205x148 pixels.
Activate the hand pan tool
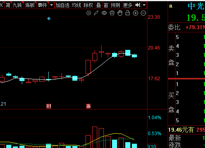click(120, 13)
